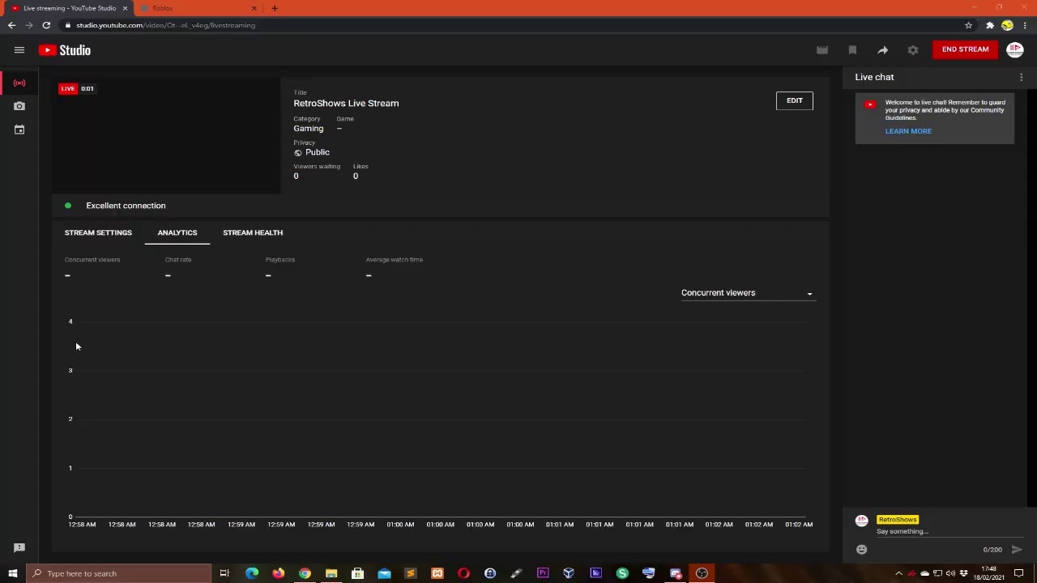This screenshot has width=1037, height=583.
Task: Bookmark this page with the star icon
Action: (968, 25)
